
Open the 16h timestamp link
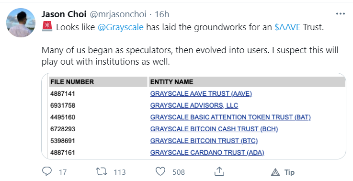tap(162, 14)
